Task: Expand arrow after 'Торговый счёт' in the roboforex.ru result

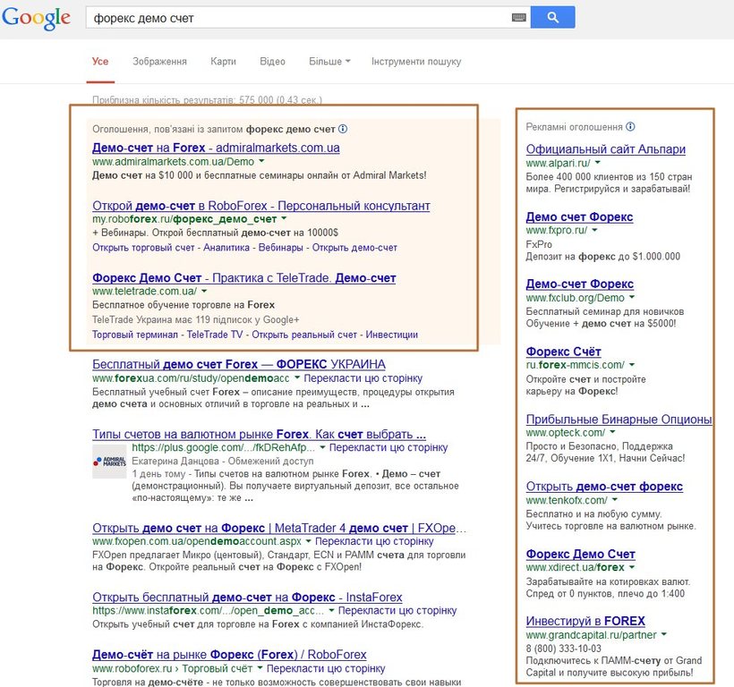Action: pyautogui.click(x=260, y=668)
